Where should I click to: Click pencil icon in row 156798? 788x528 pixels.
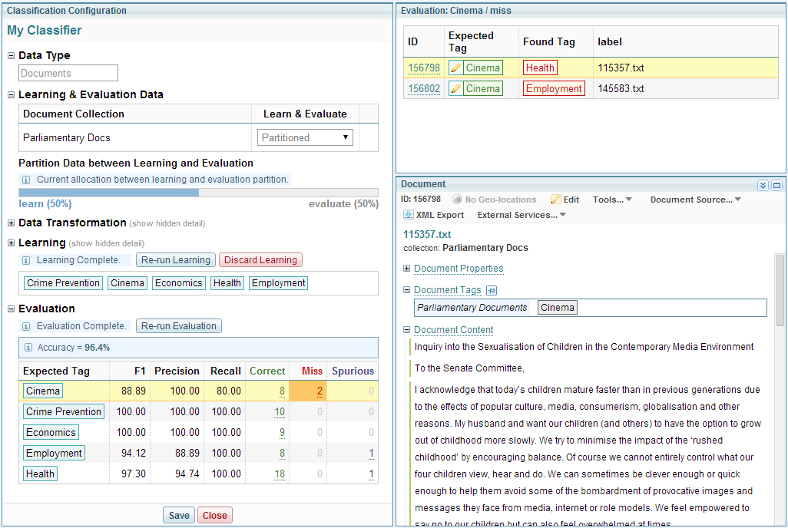pyautogui.click(x=456, y=68)
